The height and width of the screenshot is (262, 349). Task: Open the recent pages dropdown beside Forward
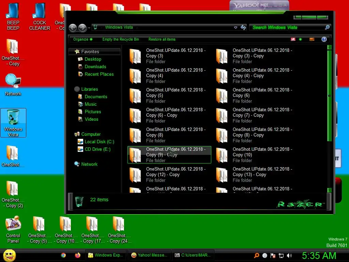point(89,28)
